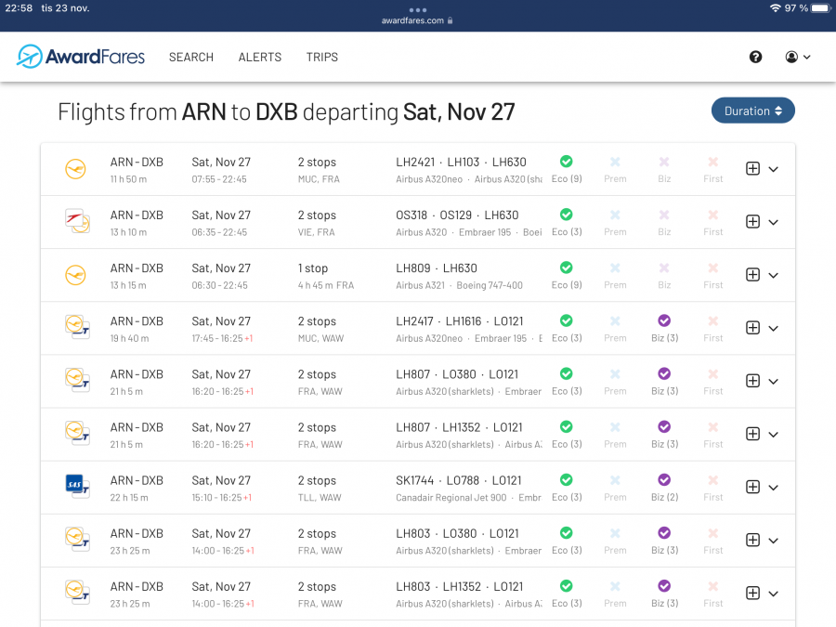Go to the SEARCH page
The height and width of the screenshot is (627, 836).
(190, 57)
